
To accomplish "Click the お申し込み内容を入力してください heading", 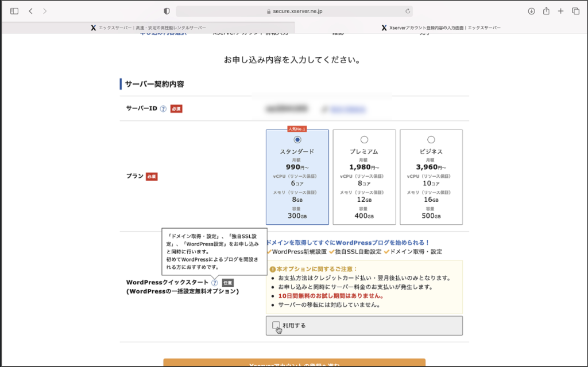I will point(292,60).
